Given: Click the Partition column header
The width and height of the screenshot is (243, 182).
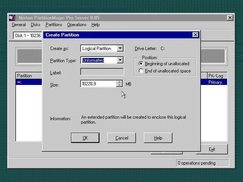Looking at the screenshot, I should pos(29,76).
